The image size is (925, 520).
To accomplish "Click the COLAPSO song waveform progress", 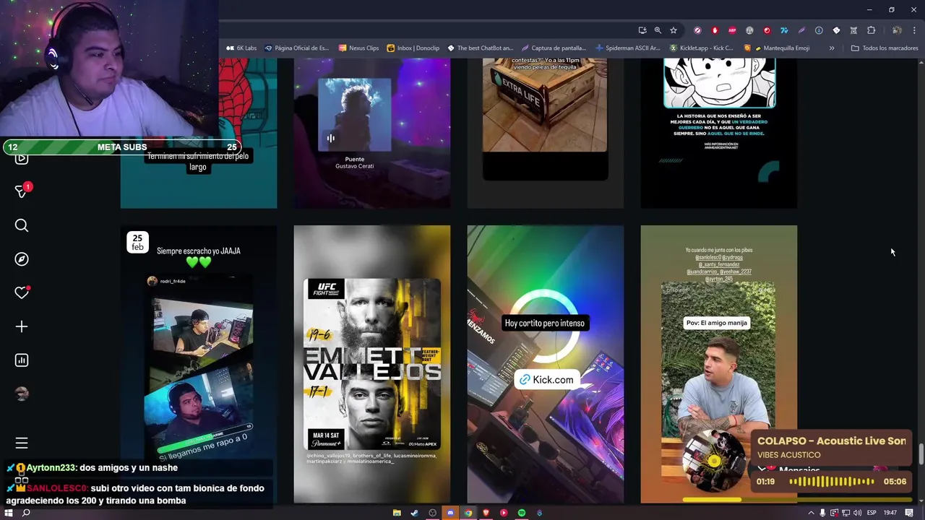I will 831,482.
